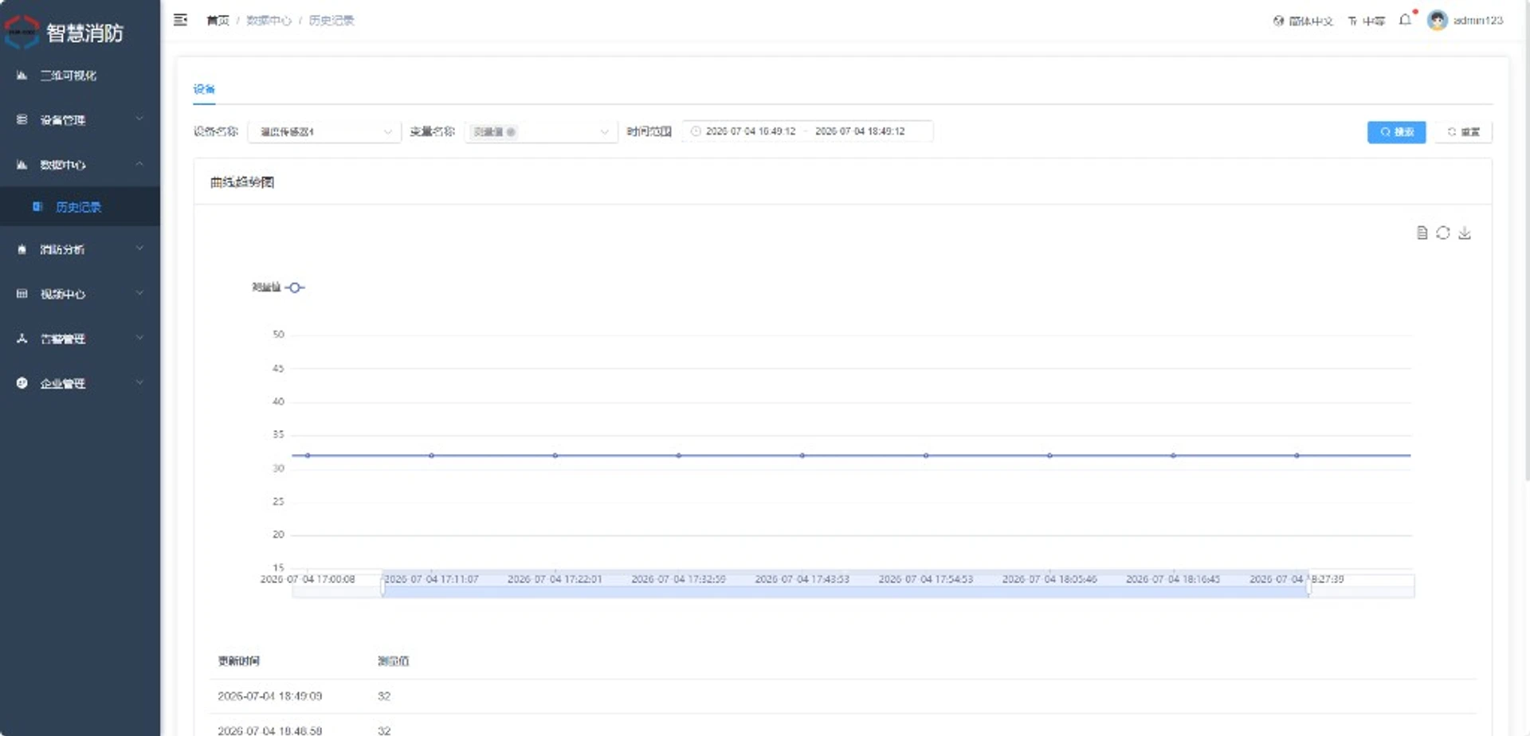Collapse the sidebar with the hamburger icon
Screen dimensions: 1530x736
click(x=181, y=20)
